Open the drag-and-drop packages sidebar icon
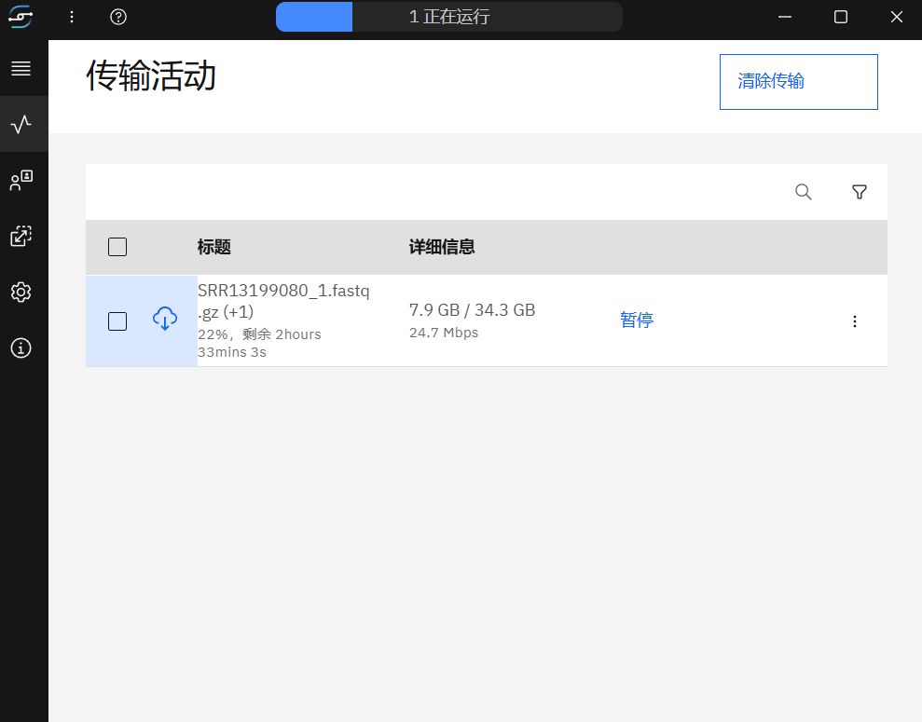Image resolution: width=922 pixels, height=722 pixels. pyautogui.click(x=21, y=236)
